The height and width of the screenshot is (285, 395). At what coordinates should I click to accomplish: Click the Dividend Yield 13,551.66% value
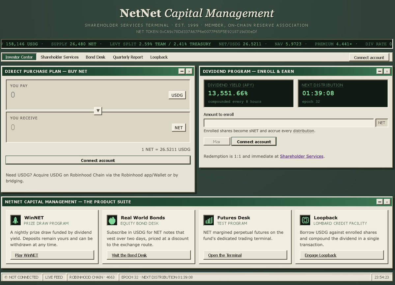228,93
